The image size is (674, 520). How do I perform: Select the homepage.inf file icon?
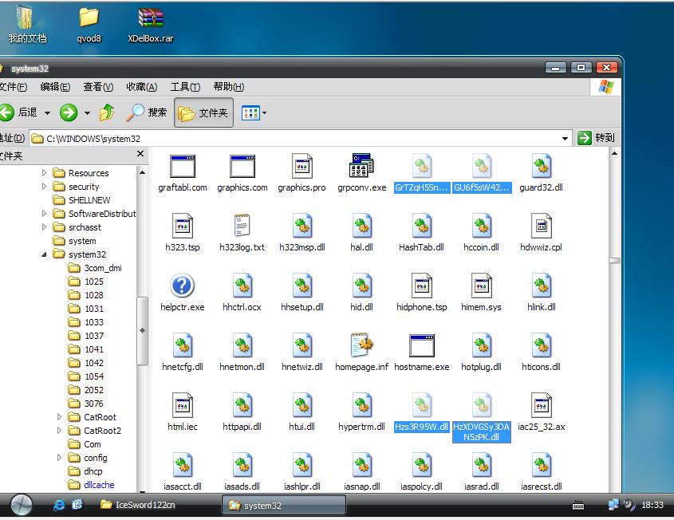[x=361, y=346]
